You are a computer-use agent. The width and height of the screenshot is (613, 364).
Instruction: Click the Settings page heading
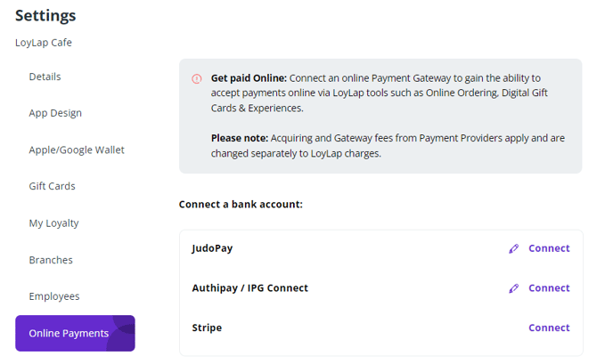45,15
